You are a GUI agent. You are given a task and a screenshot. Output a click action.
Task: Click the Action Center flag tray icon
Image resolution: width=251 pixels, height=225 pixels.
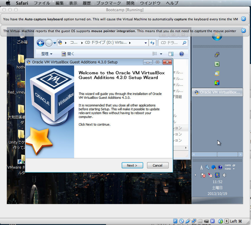click(x=203, y=175)
